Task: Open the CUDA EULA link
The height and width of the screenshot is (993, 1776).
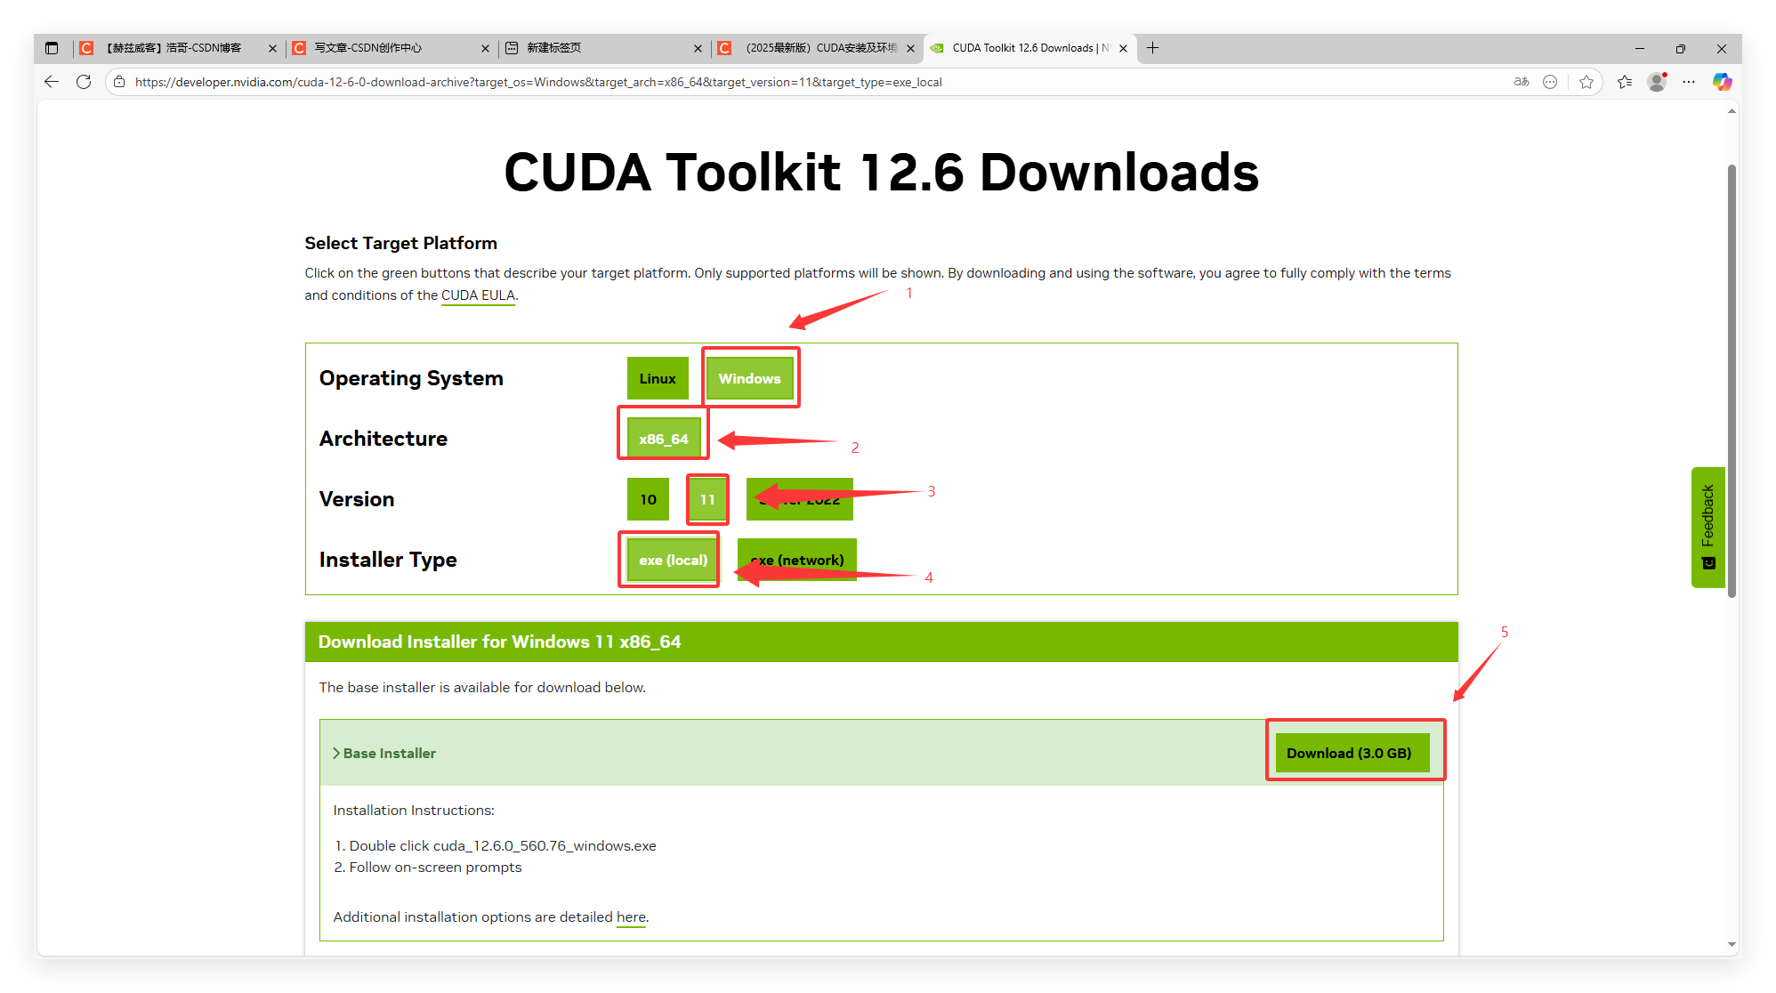Action: click(x=478, y=295)
